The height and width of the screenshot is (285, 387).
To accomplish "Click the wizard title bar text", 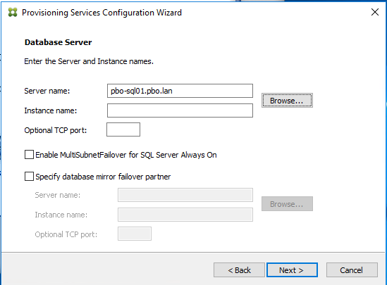I will coord(102,13).
